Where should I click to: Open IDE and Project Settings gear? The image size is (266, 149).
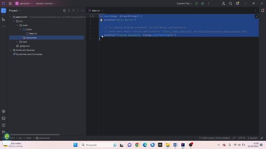click(237, 3)
